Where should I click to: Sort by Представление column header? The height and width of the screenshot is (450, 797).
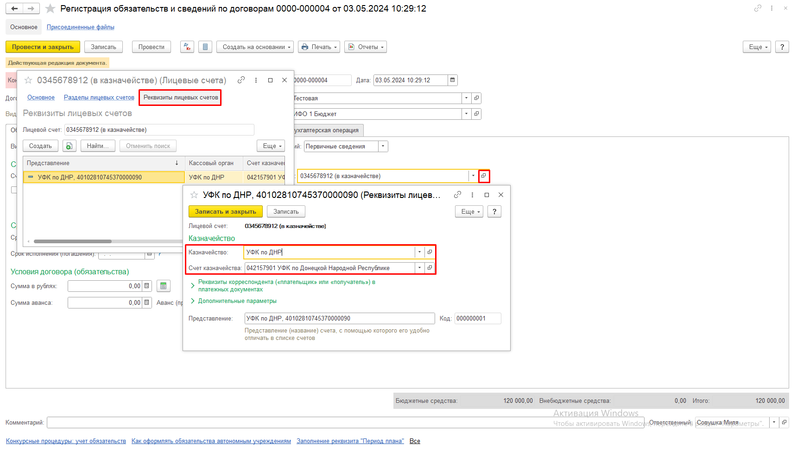point(104,163)
